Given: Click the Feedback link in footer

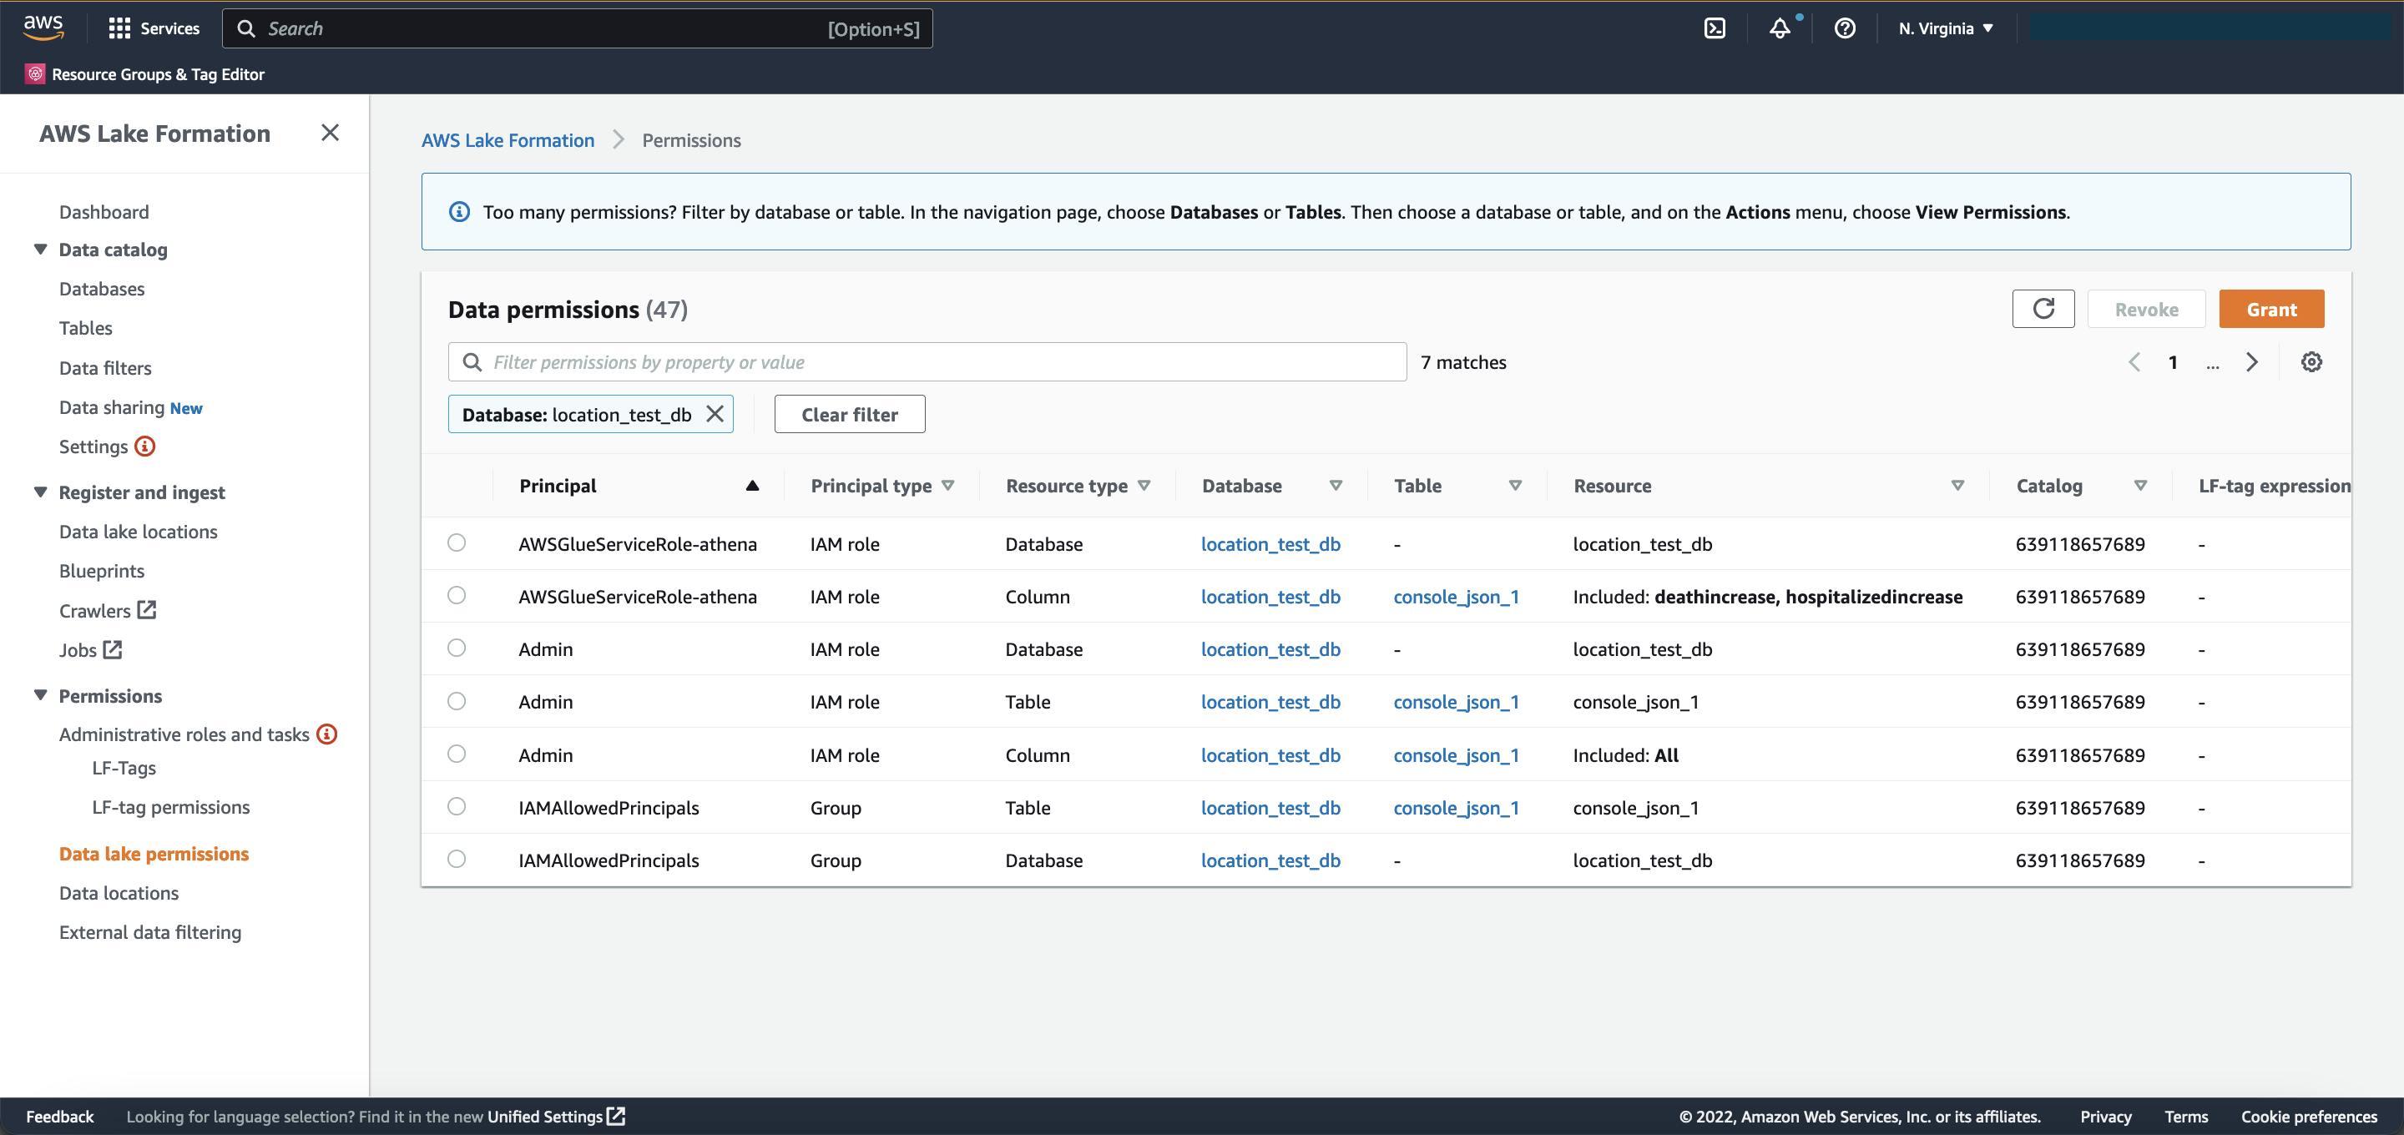Looking at the screenshot, I should [60, 1117].
